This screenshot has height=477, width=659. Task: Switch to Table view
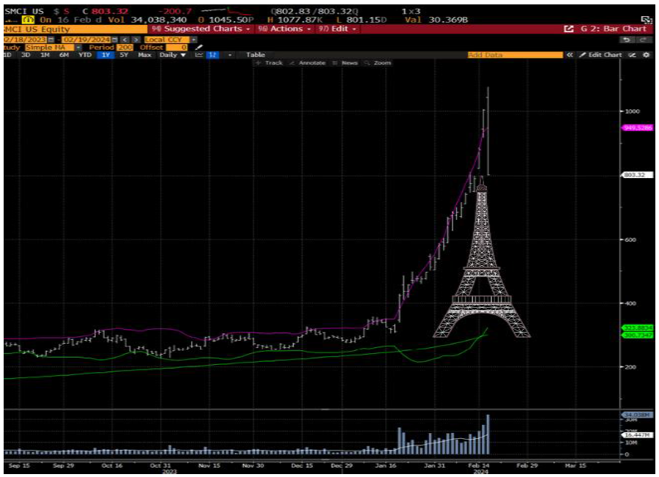pos(256,55)
